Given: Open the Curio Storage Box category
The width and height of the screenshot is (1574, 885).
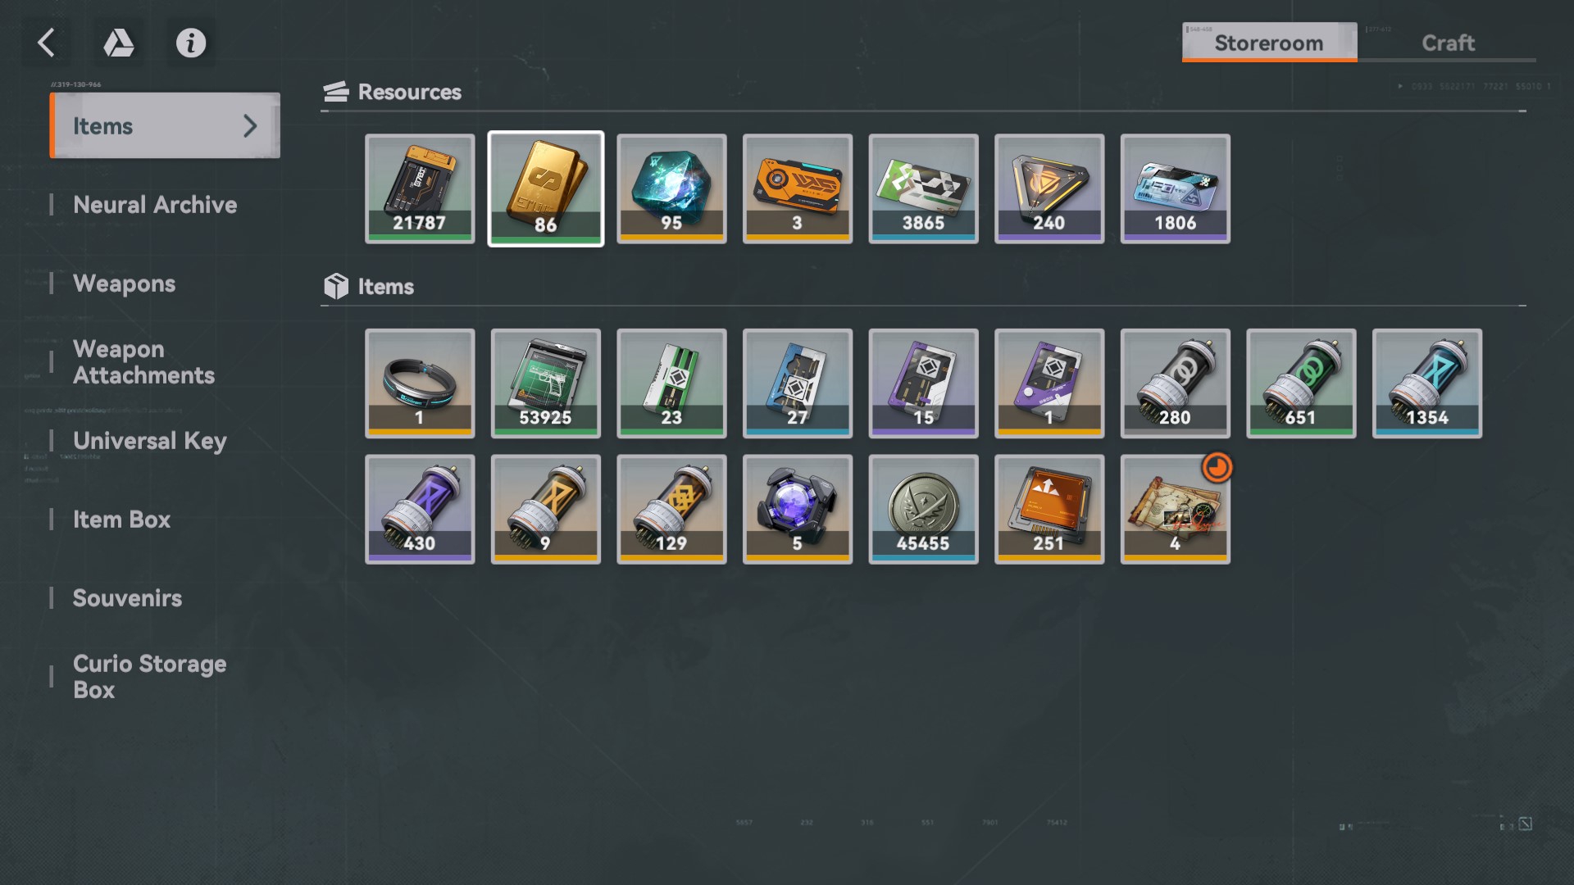Looking at the screenshot, I should (149, 677).
